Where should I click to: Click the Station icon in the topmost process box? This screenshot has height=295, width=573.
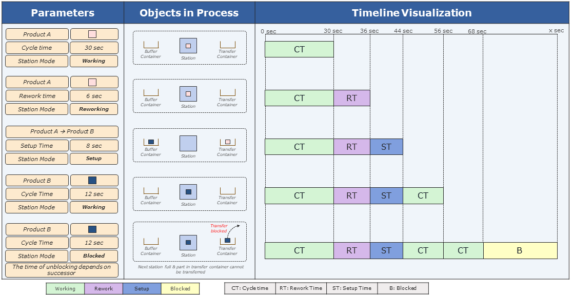pos(188,46)
